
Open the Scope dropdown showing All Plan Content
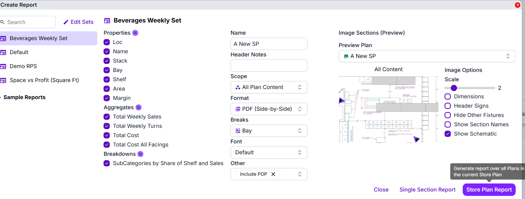click(269, 87)
